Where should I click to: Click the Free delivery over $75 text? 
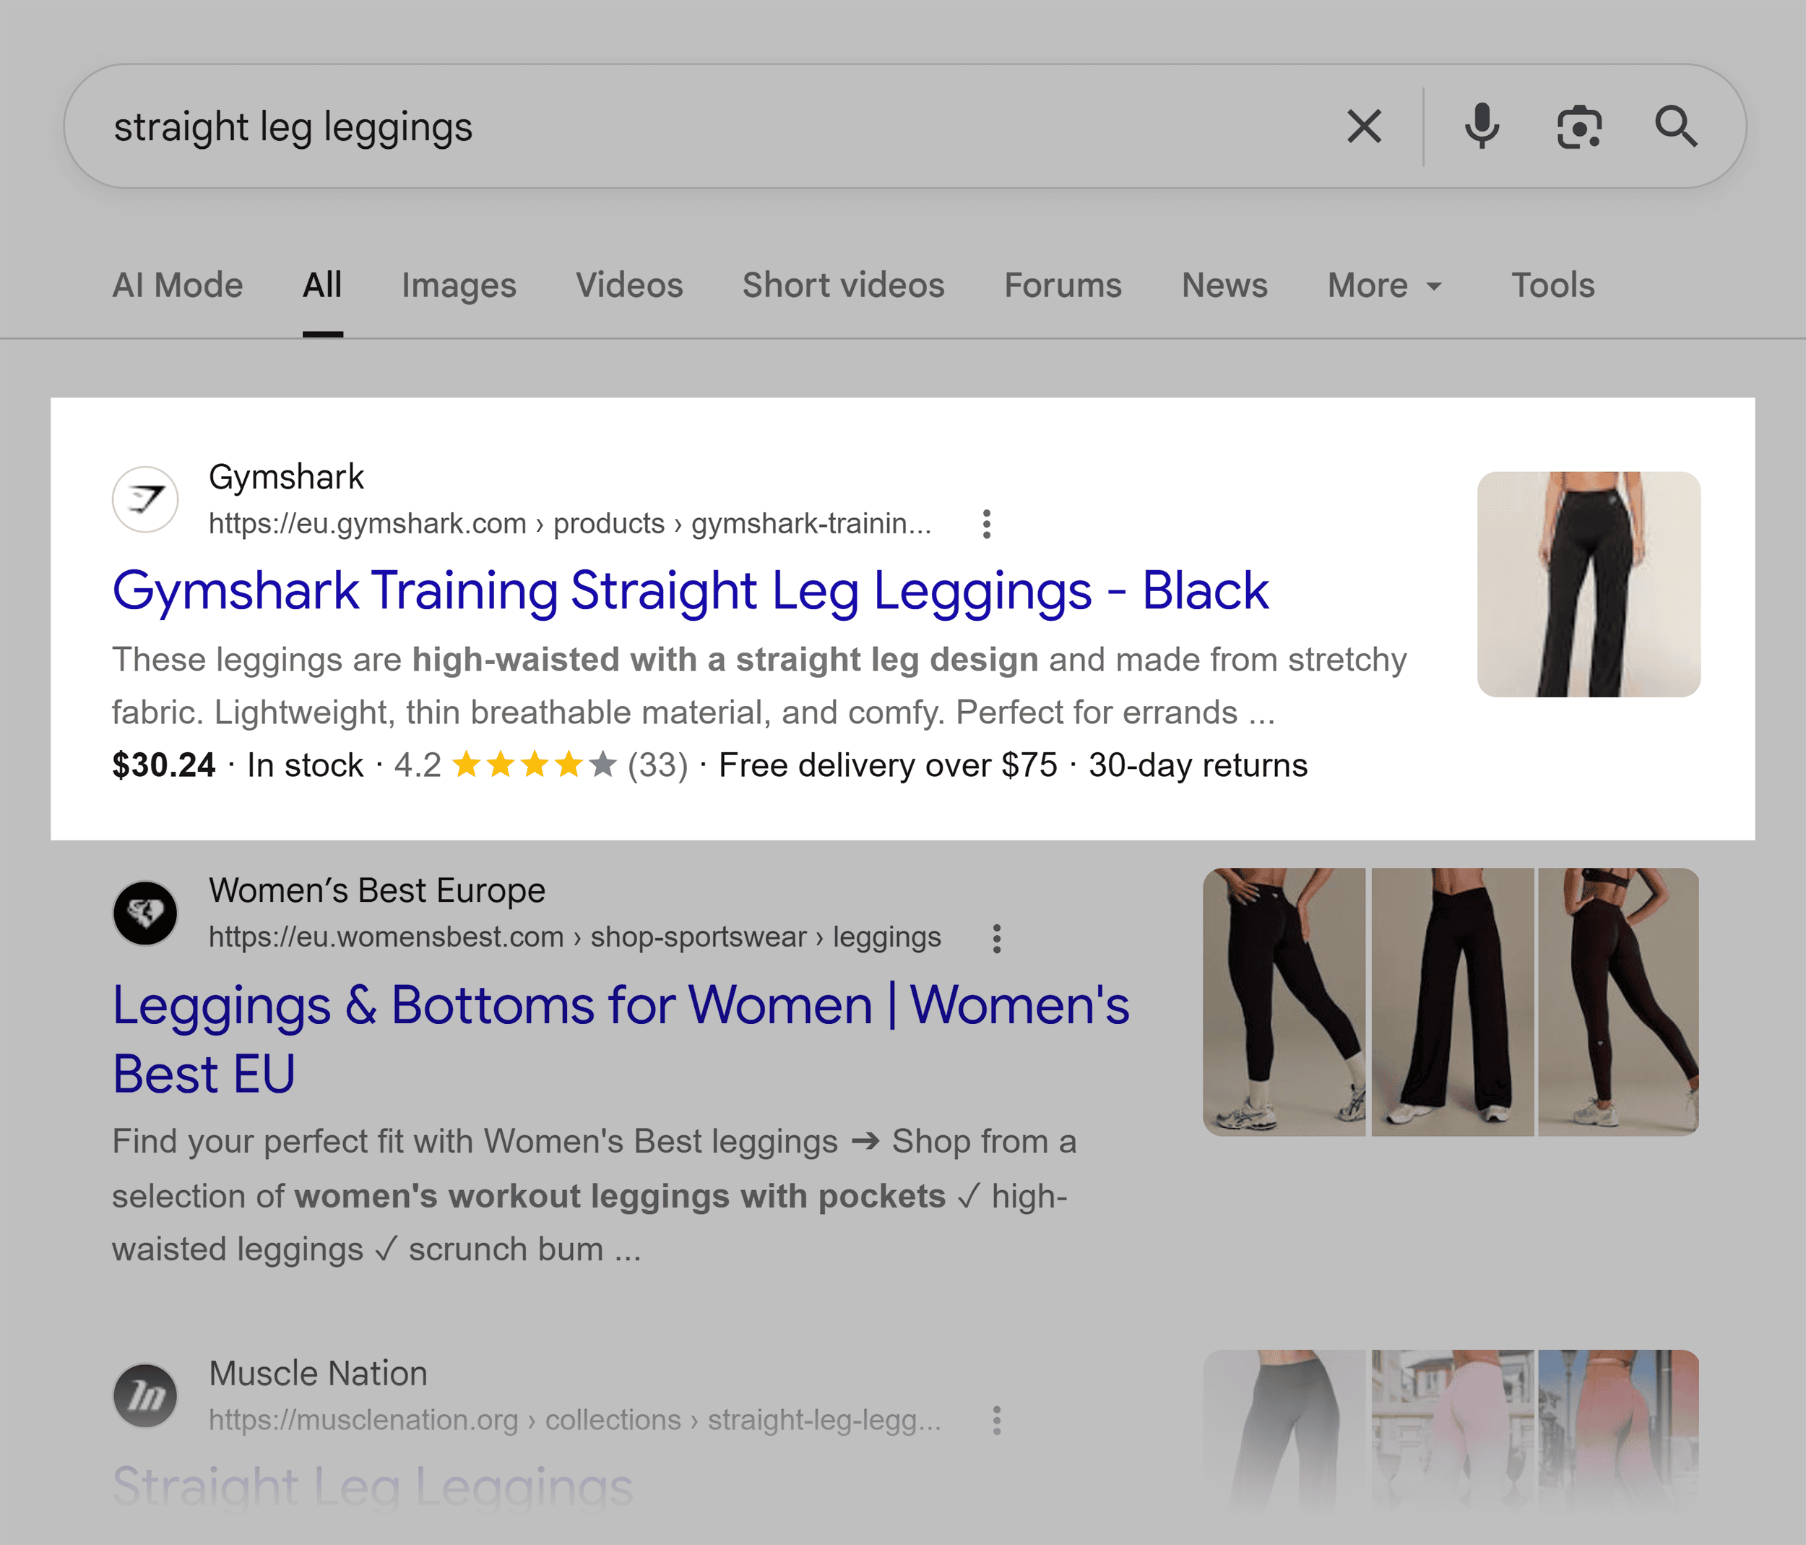click(888, 765)
